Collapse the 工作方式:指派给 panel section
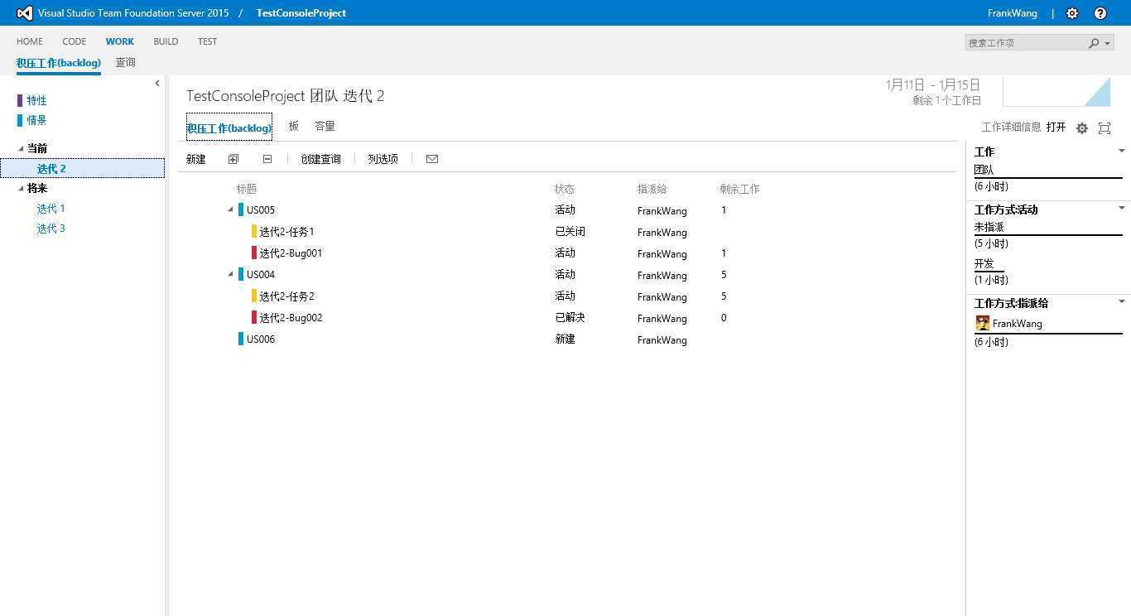The height and width of the screenshot is (616, 1131). (x=1122, y=301)
